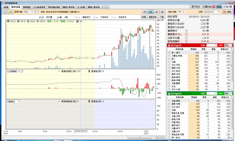Select the 1年 time range button
235x141 pixels.
tap(157, 11)
